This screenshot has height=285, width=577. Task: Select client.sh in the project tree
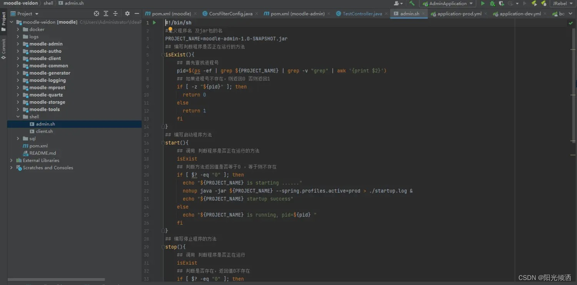(x=44, y=131)
